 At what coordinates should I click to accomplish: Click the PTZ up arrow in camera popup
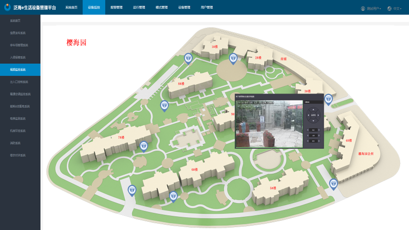[313, 108]
